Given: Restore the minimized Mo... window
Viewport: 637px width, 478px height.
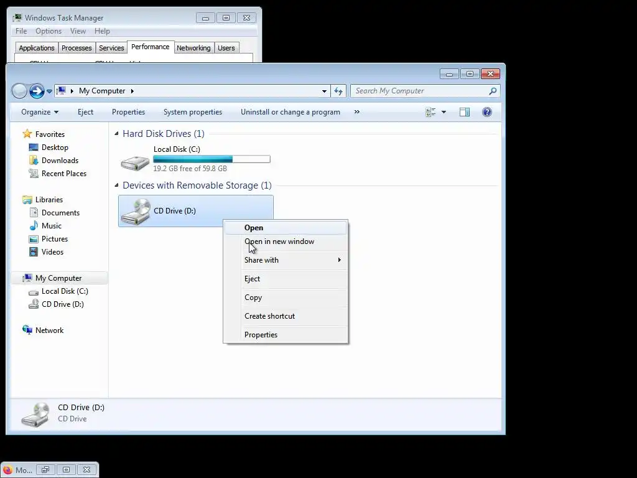Looking at the screenshot, I should [x=45, y=470].
